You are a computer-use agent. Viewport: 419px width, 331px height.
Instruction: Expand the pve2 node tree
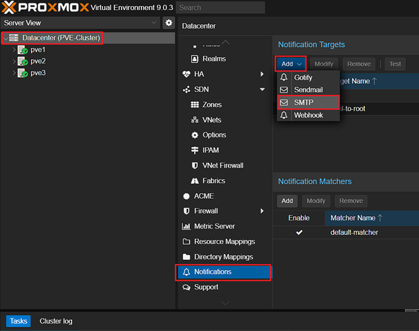click(14, 61)
